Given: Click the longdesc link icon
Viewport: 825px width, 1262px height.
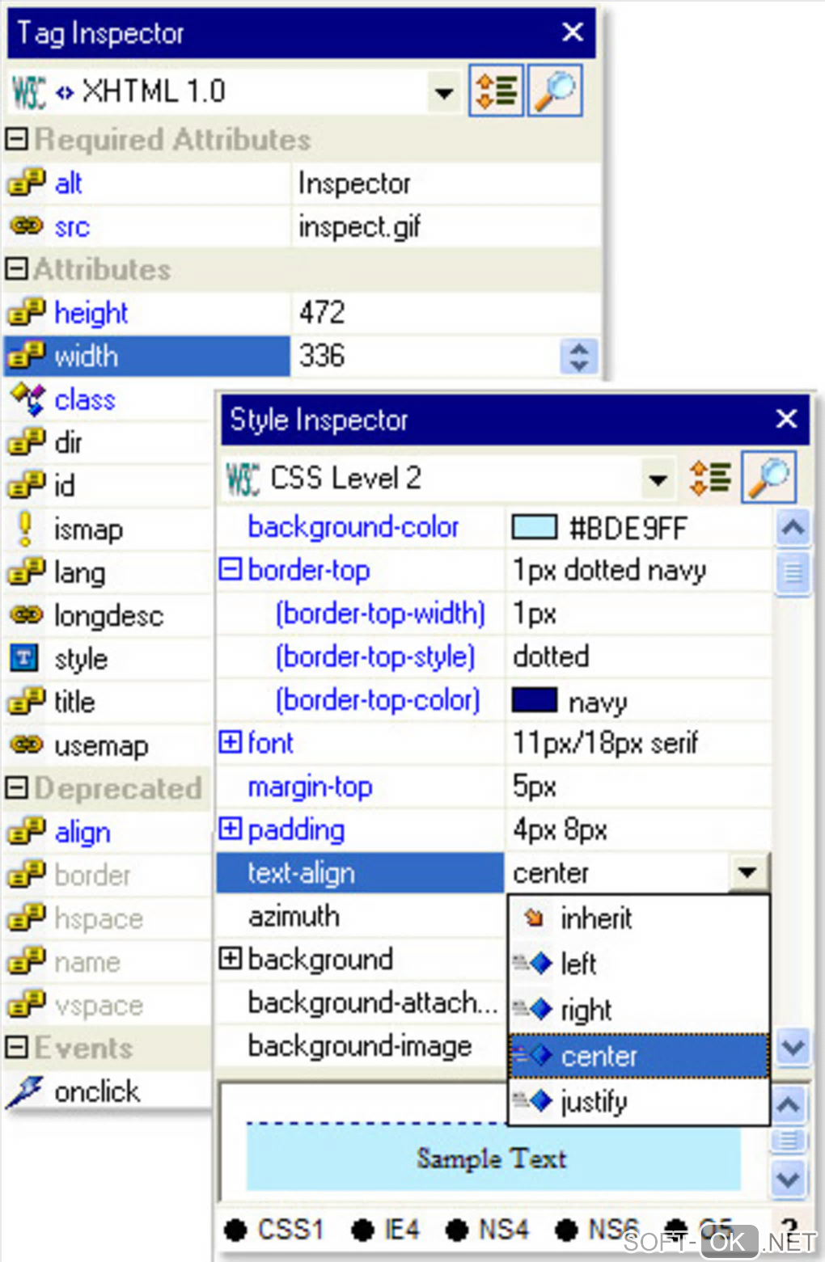Looking at the screenshot, I should (x=26, y=615).
